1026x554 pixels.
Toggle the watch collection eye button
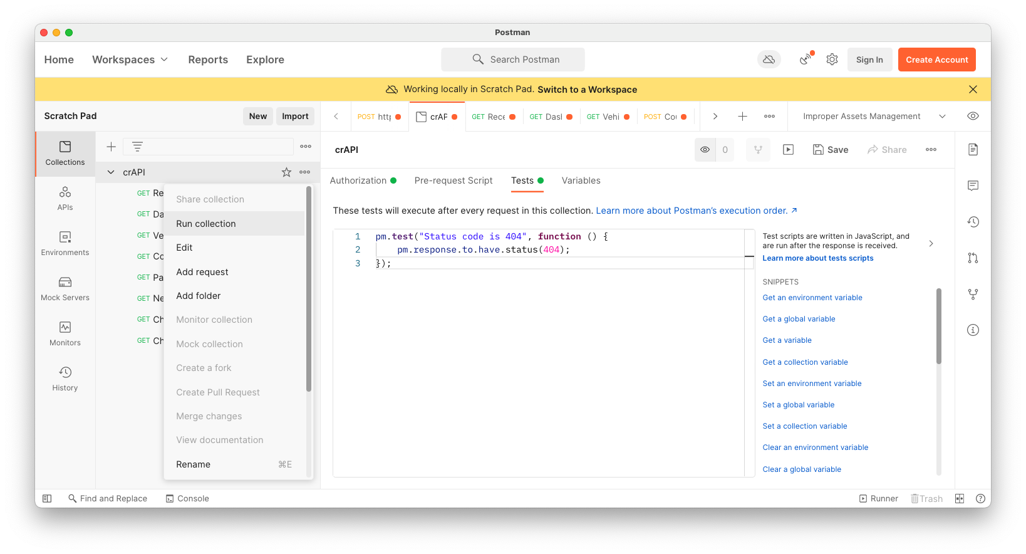pos(705,150)
